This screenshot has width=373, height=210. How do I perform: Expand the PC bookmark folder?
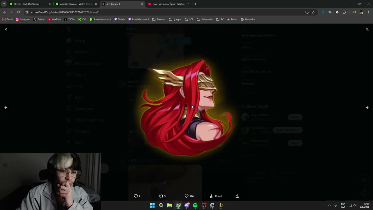(x=220, y=20)
